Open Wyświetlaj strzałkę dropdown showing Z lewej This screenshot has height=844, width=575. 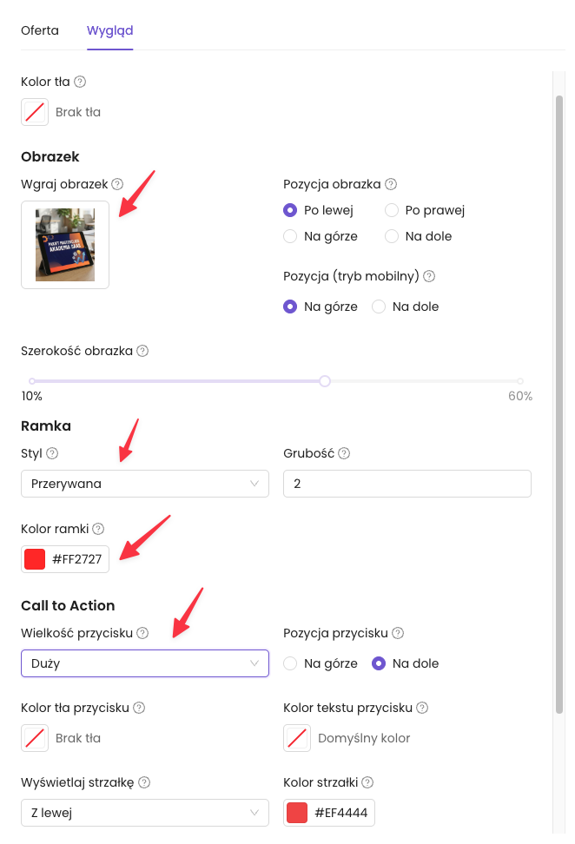pos(145,813)
